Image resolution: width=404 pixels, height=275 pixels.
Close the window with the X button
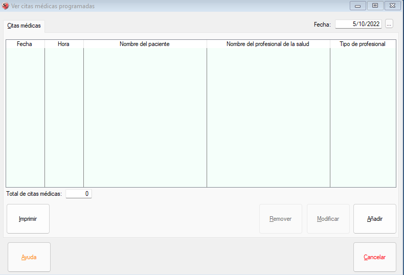(x=392, y=6)
